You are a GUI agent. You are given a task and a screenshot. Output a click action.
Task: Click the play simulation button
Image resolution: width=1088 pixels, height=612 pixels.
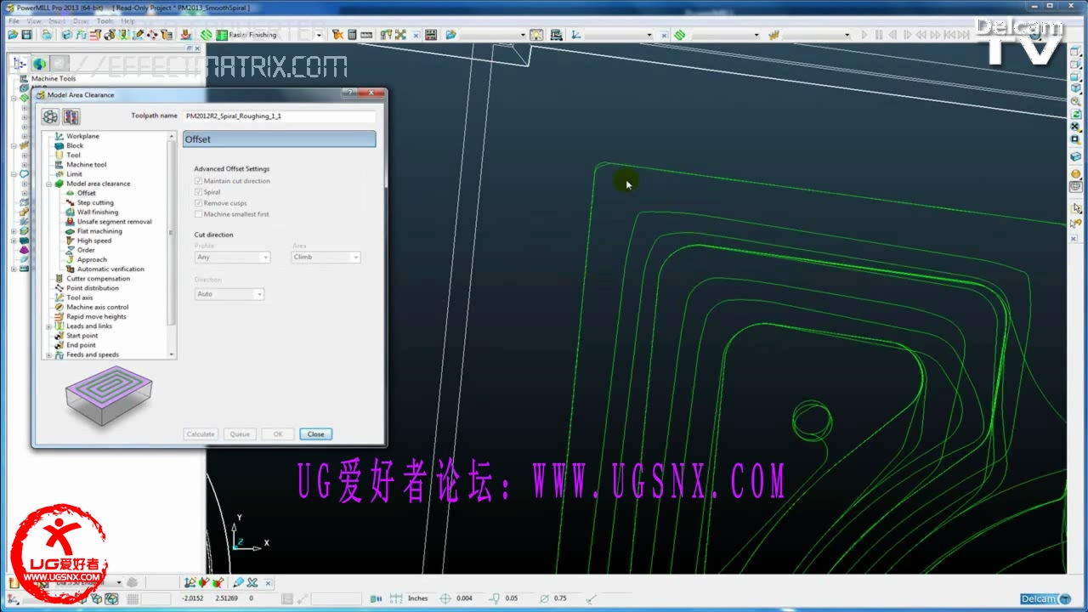click(x=864, y=35)
